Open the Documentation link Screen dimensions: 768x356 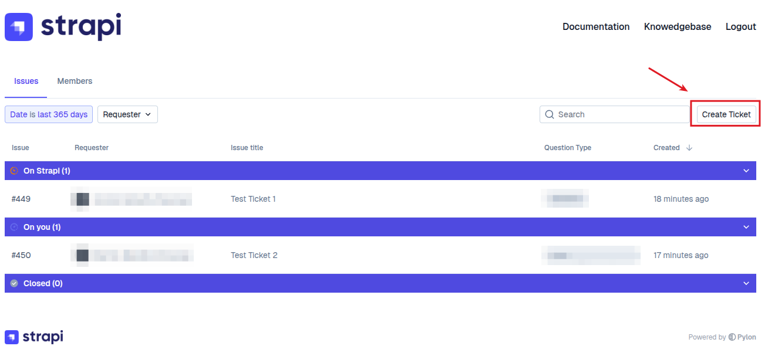tap(596, 26)
